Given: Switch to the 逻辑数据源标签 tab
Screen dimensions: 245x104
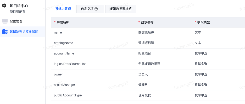Looking at the screenshot, I should pyautogui.click(x=120, y=9).
